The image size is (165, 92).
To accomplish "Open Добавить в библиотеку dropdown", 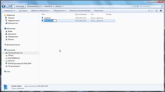I will 40,11.
